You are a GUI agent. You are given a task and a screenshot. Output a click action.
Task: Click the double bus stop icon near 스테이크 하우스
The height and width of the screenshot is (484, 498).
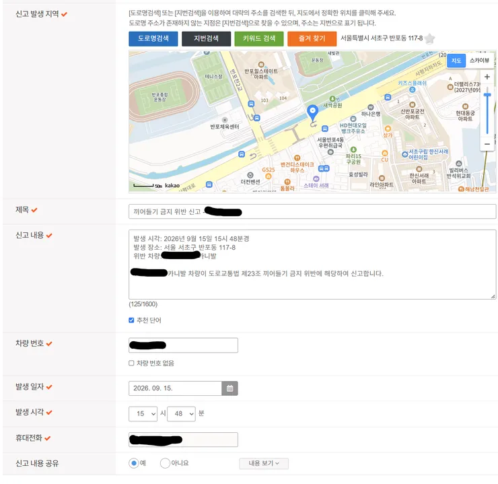[x=324, y=169]
